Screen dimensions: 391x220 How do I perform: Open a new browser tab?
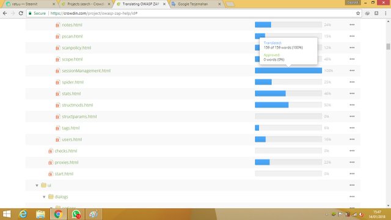click(x=230, y=4)
